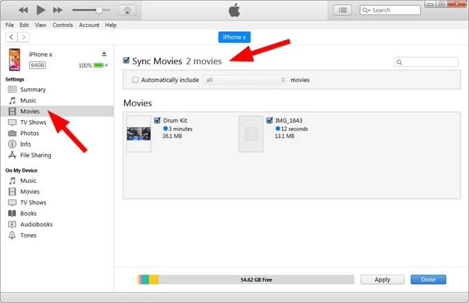Click the blue Done button
The image size is (469, 303).
[428, 280]
